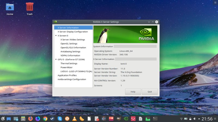Screen dimensions: 218x122
Task: Open the battery status tray icon
Action: tap(186, 119)
